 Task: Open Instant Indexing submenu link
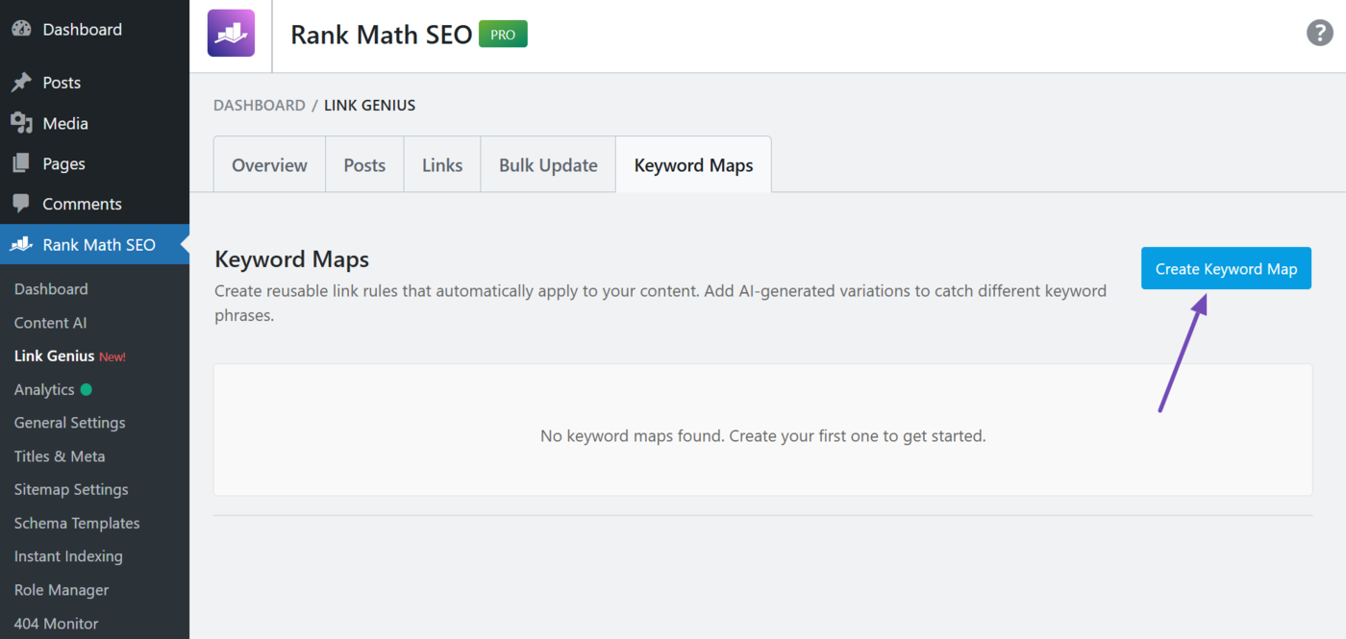(x=68, y=556)
